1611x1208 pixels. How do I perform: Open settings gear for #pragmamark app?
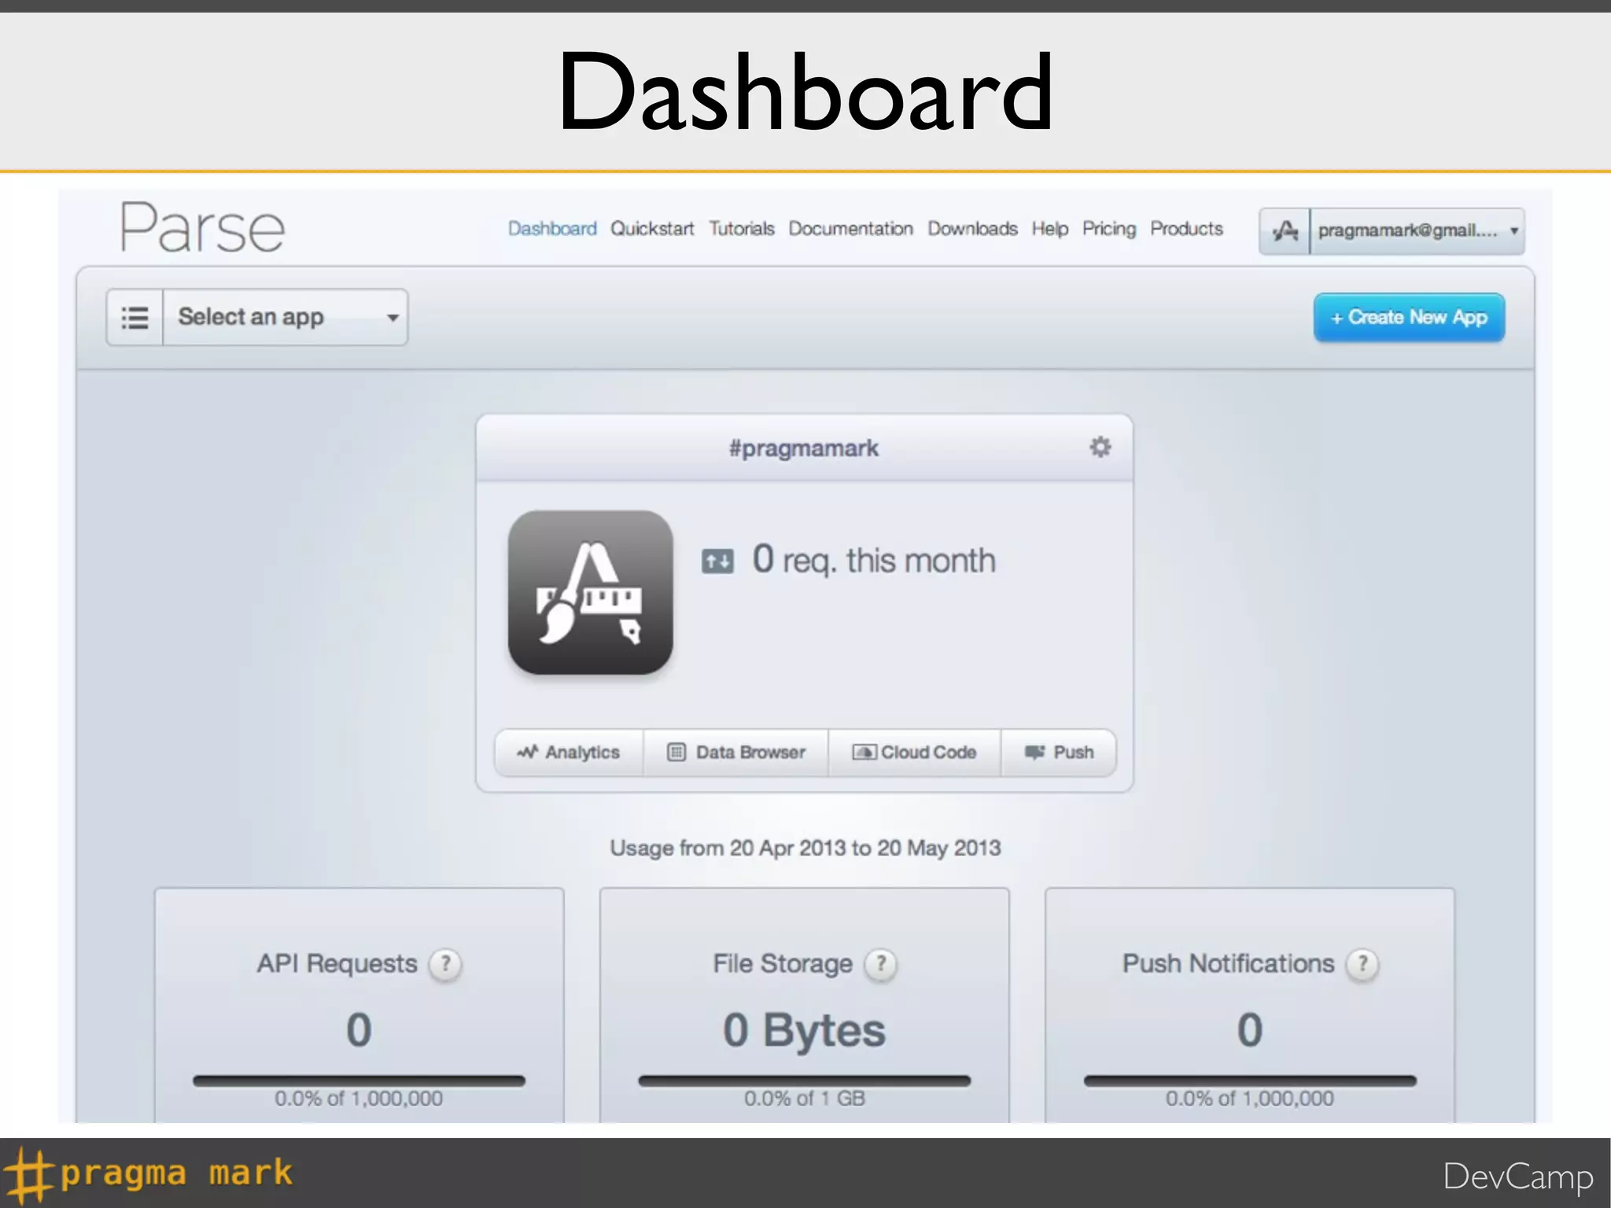[1100, 447]
